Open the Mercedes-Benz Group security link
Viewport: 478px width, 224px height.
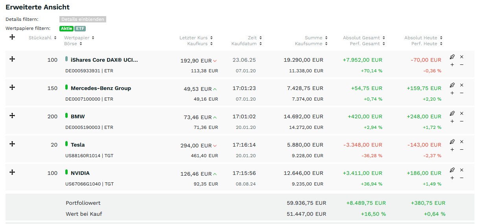pyautogui.click(x=101, y=88)
